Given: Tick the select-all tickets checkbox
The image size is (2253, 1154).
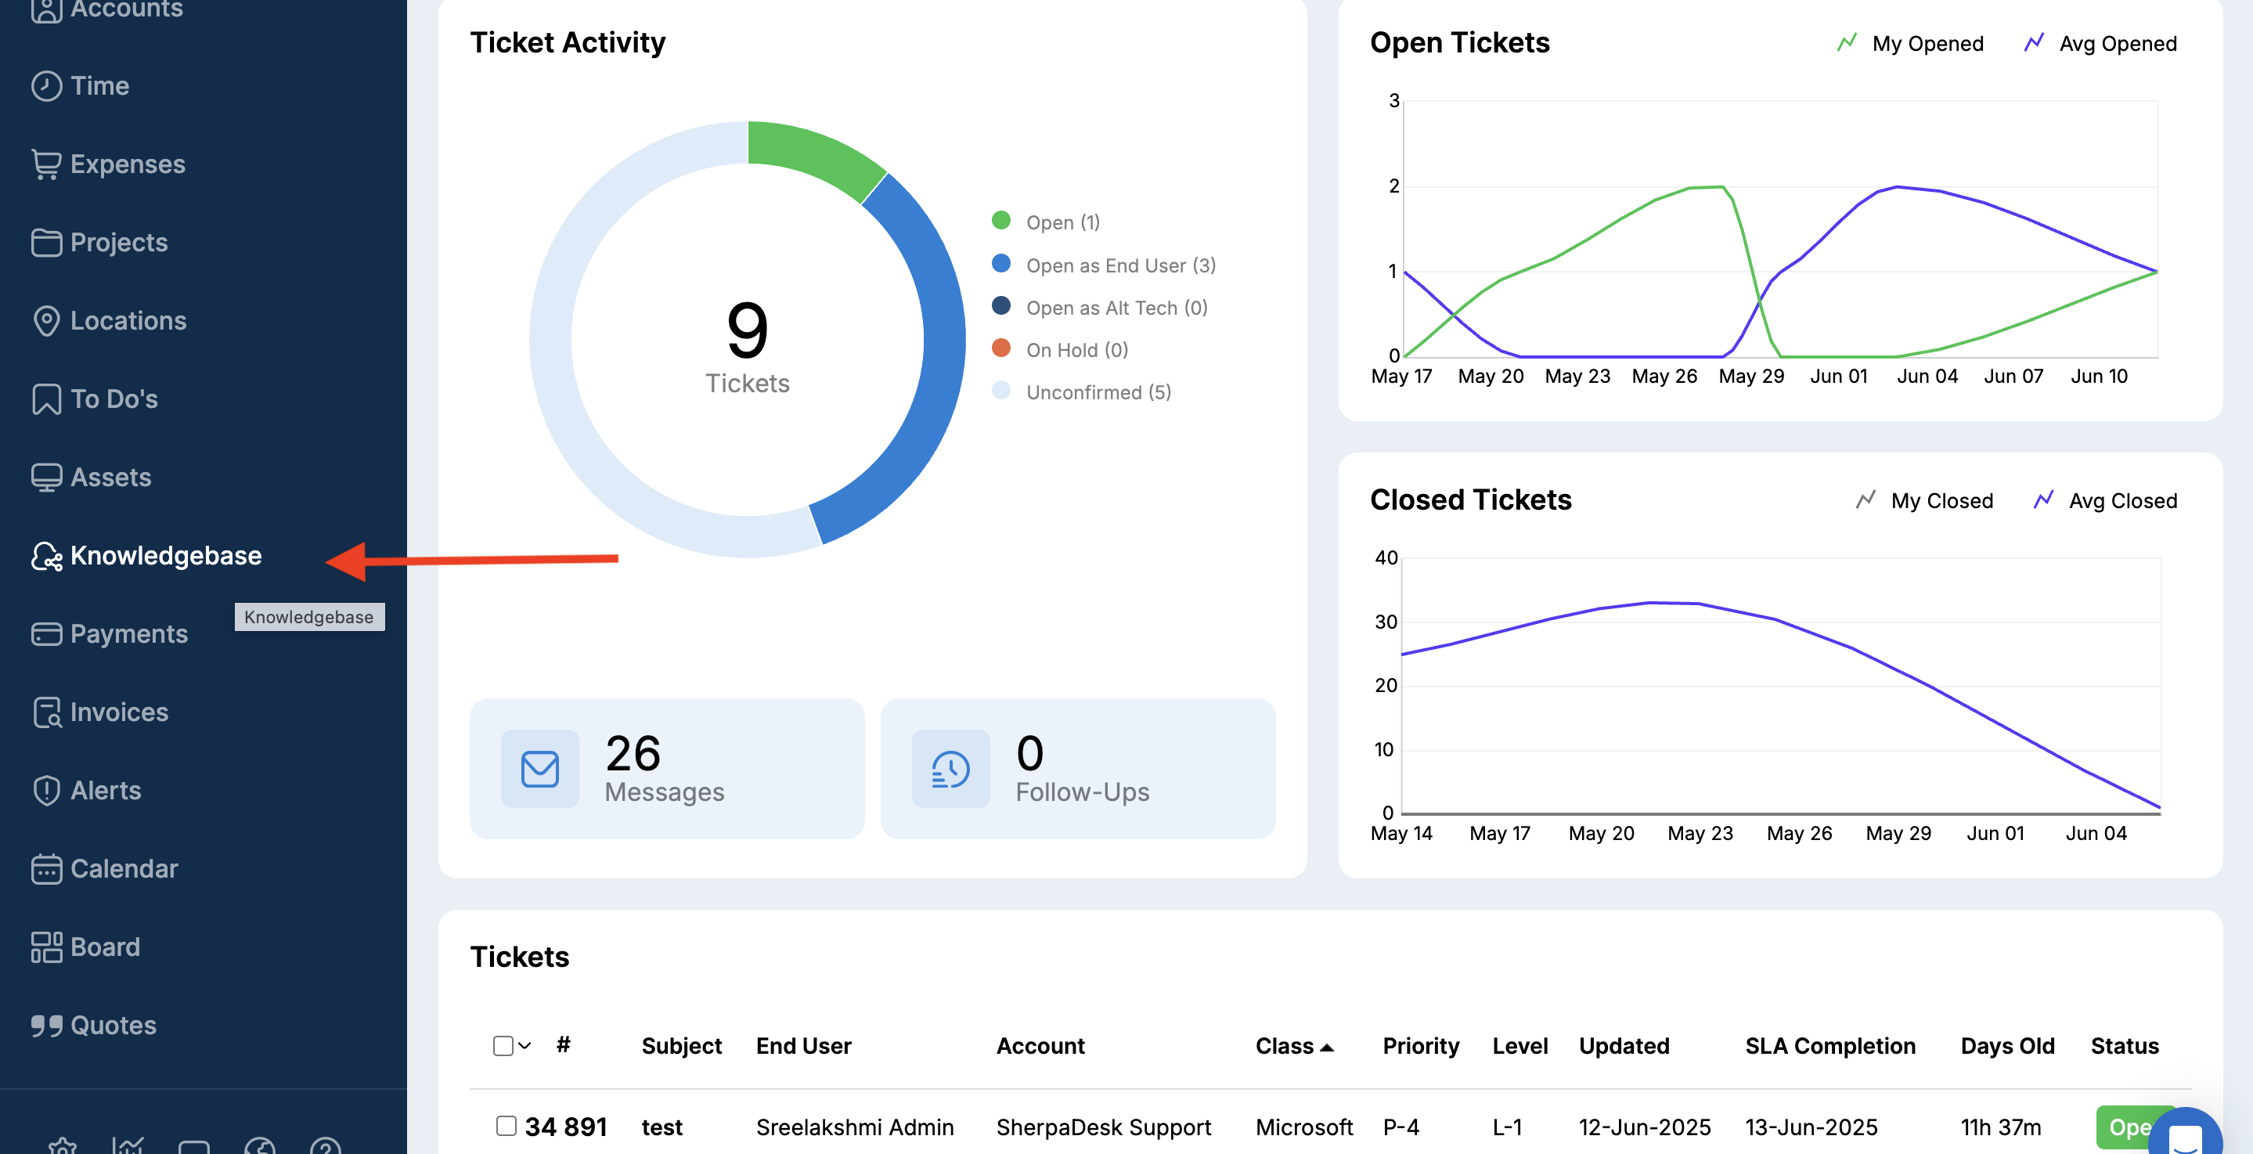Looking at the screenshot, I should tap(503, 1045).
